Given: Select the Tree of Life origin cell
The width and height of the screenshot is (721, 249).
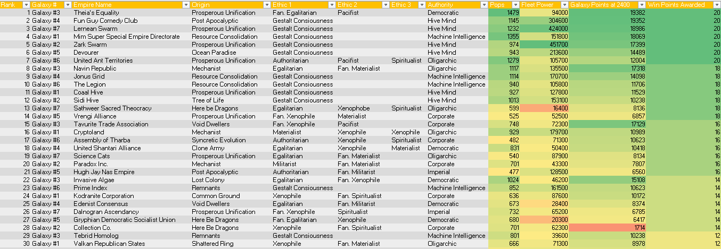Looking at the screenshot, I should 231,100.
